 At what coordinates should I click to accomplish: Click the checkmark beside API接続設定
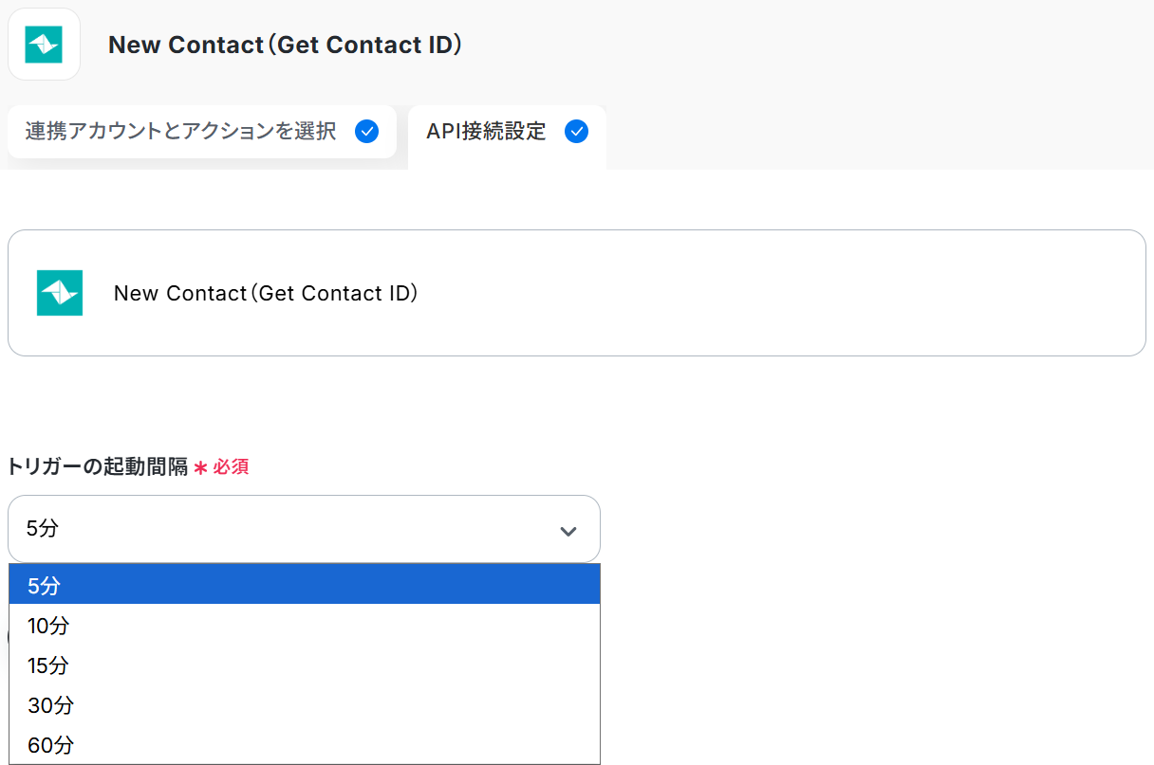tap(576, 132)
